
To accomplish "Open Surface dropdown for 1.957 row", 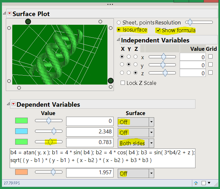I will point(136,173).
